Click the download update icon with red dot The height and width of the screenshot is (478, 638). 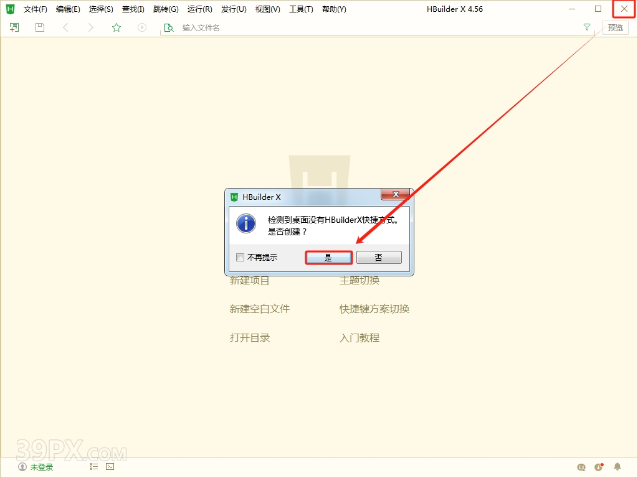[599, 467]
